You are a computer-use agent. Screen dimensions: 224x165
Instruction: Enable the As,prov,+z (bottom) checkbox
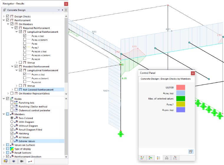25,78
